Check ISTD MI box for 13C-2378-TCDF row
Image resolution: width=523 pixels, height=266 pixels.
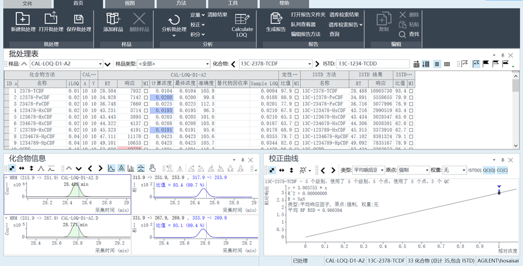pos(411,91)
